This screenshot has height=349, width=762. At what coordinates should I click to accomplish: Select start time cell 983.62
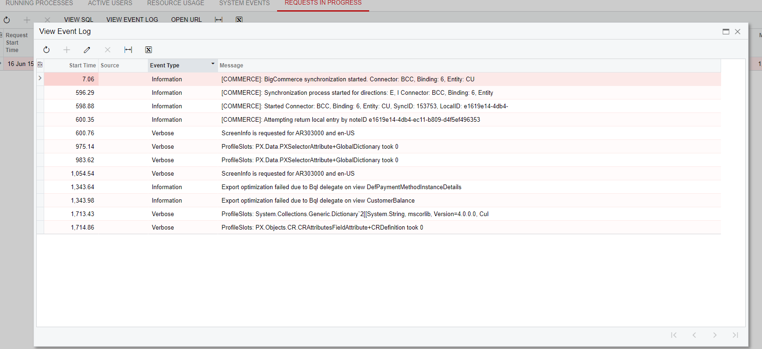(71, 160)
